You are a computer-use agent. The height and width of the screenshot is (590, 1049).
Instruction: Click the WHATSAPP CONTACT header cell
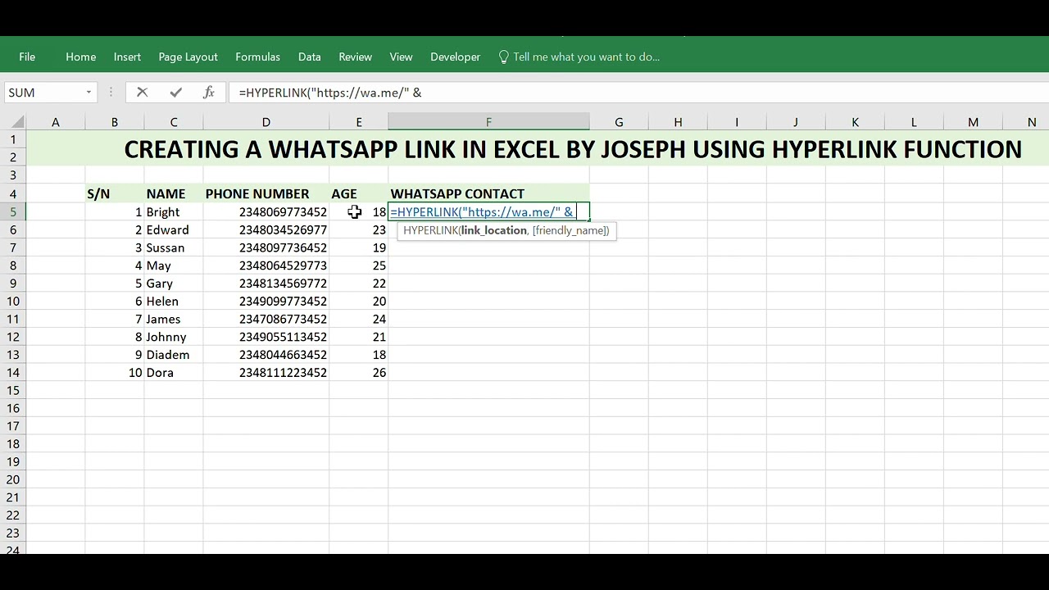(488, 194)
